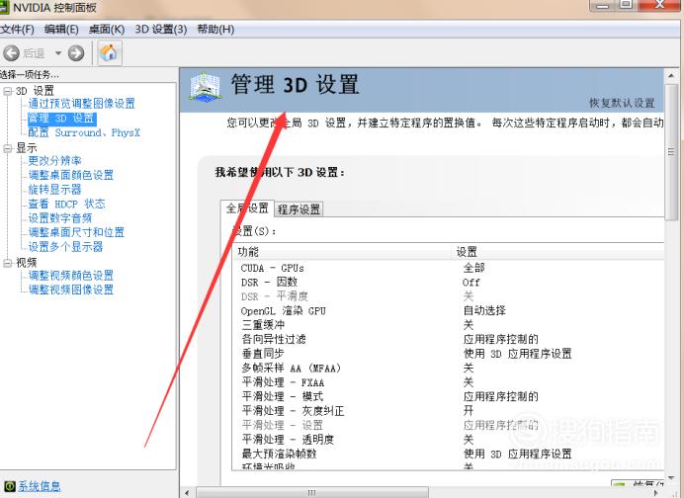Open the 桌面(K) menu
The height and width of the screenshot is (498, 684).
tap(107, 30)
